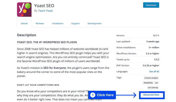176x102 pixels.
Task: Go to the Support tab
Action: (x=75, y=23)
